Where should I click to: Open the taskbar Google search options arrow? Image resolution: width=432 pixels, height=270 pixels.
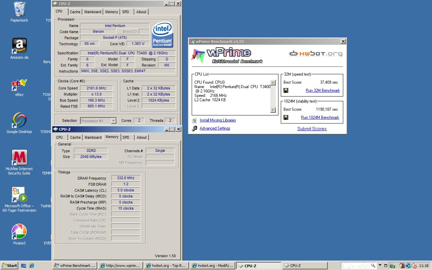380,265
